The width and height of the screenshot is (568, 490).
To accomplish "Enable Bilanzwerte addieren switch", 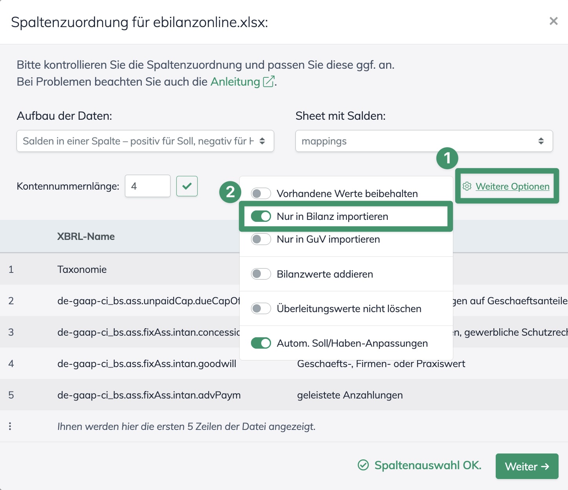I will (261, 274).
